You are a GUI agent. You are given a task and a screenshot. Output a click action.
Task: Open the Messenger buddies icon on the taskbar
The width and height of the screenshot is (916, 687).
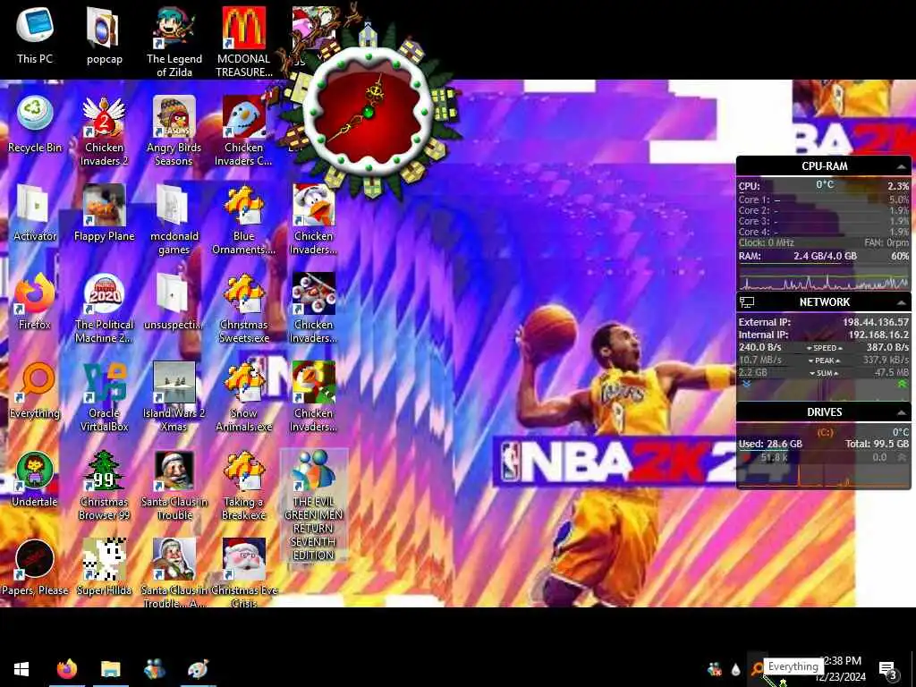[x=154, y=669]
